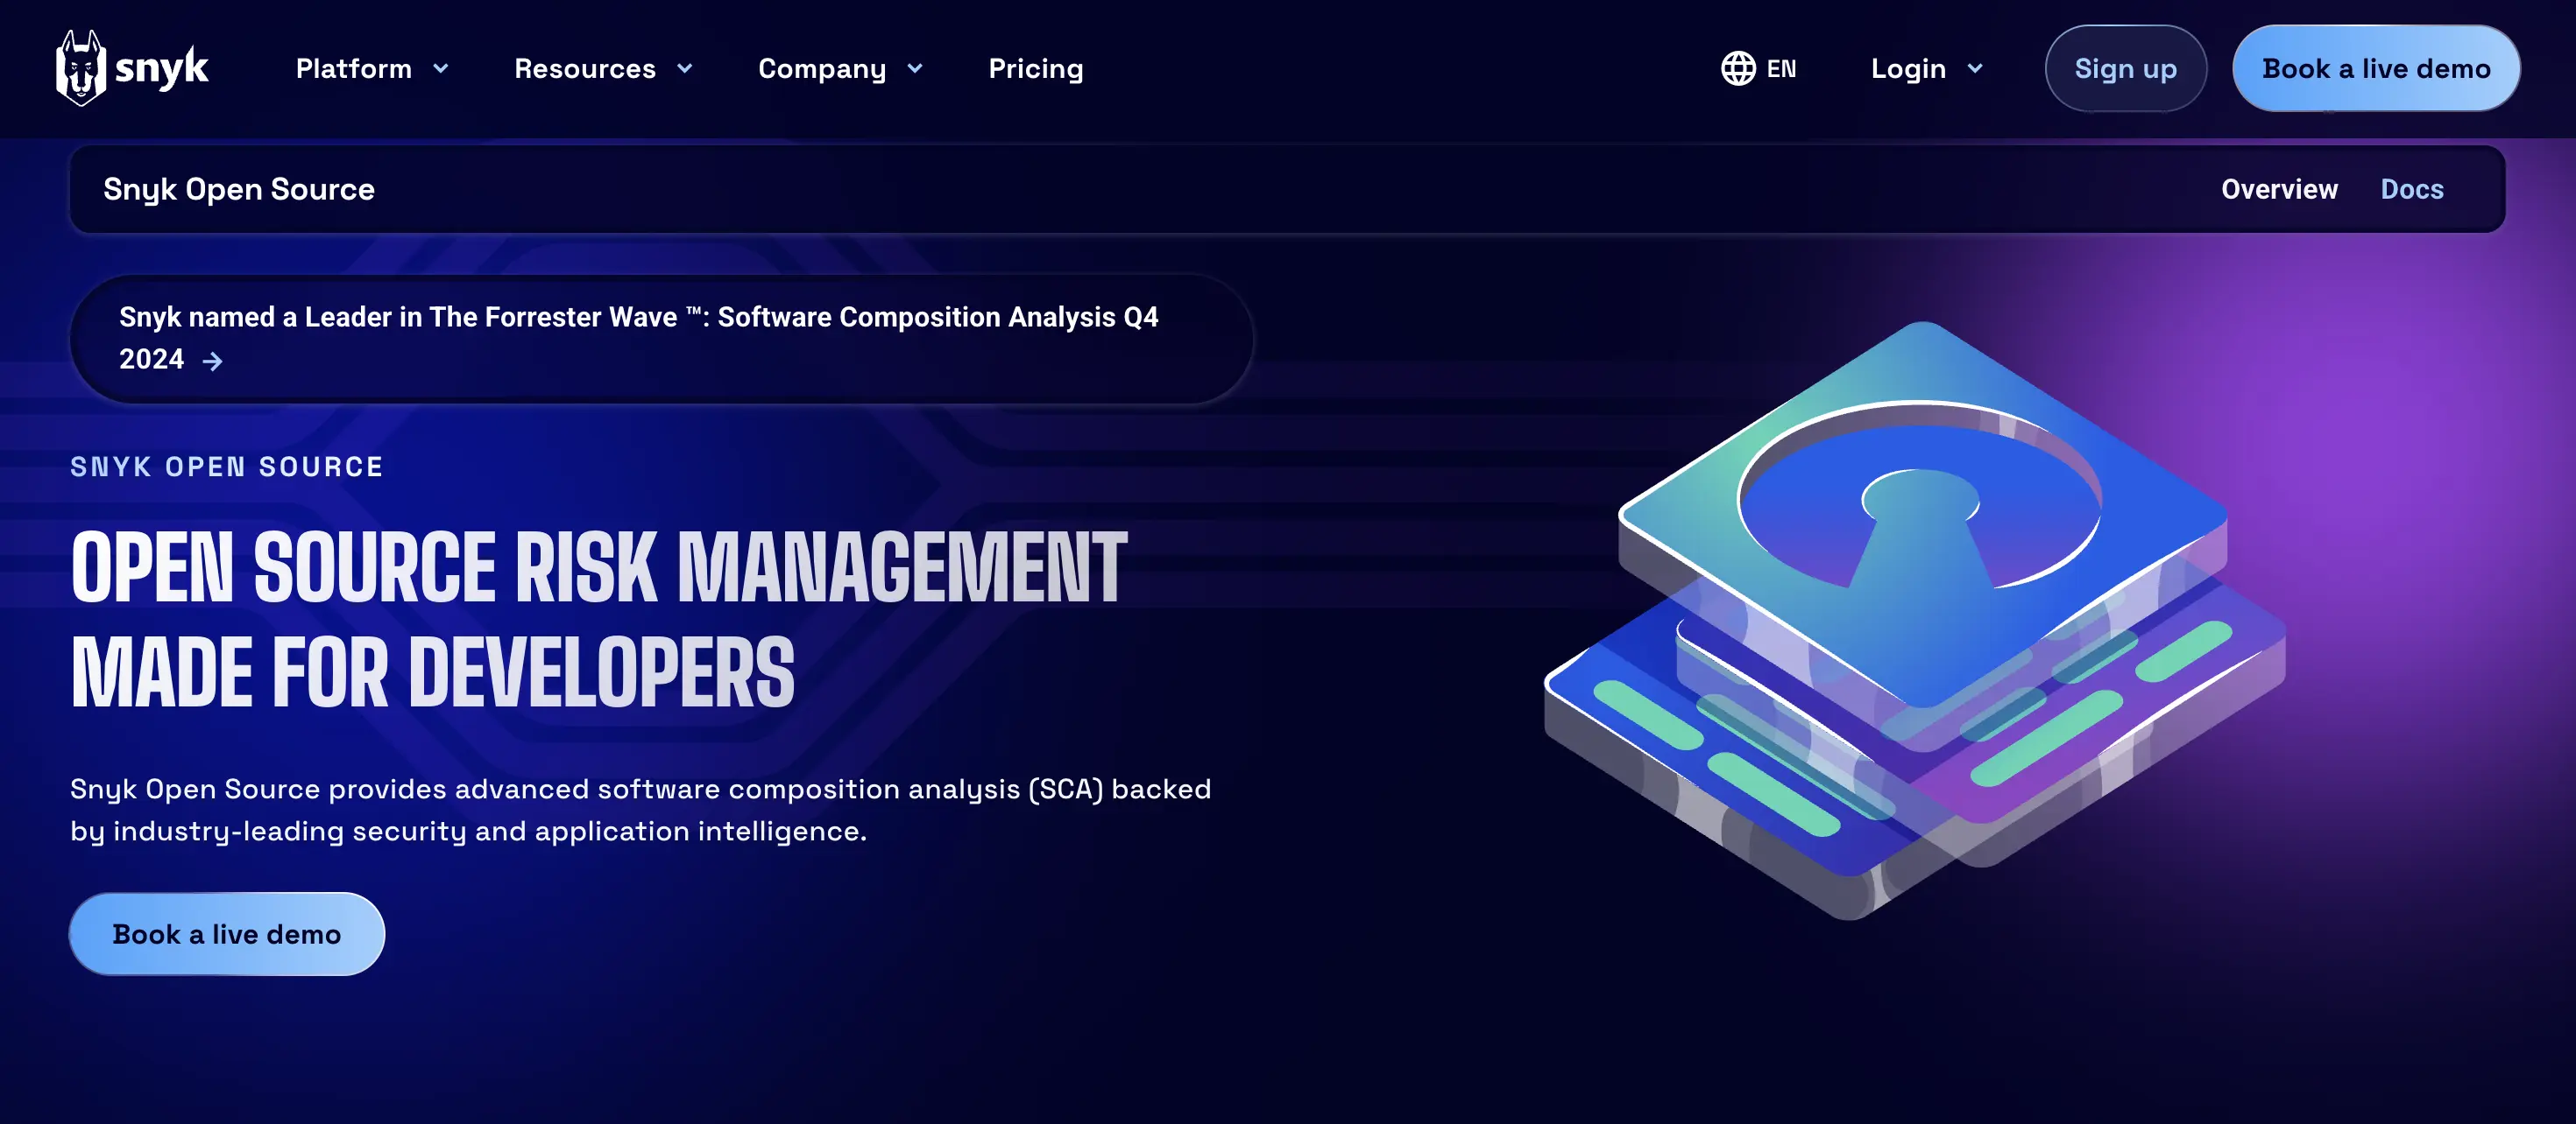Click the Sign up button

pyautogui.click(x=2125, y=68)
